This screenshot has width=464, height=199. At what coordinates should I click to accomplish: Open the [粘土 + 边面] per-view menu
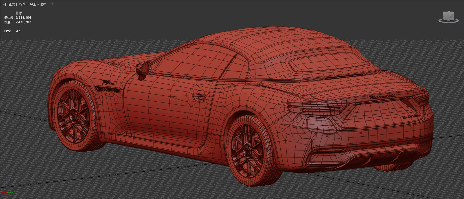(38, 4)
